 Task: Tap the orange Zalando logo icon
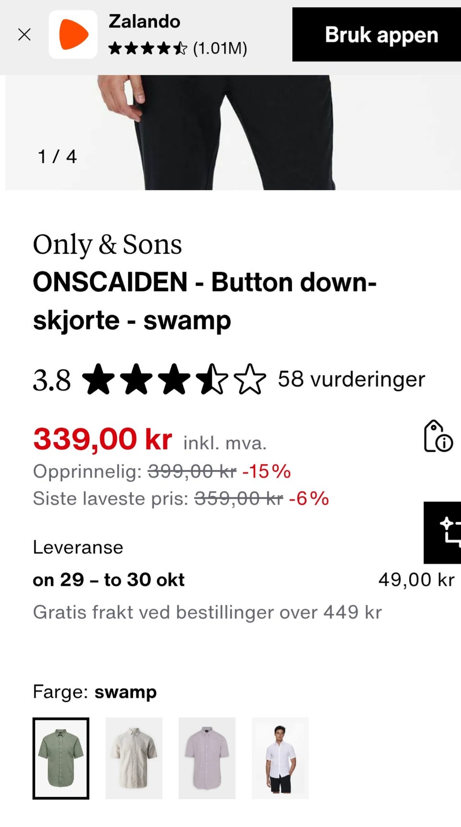73,34
